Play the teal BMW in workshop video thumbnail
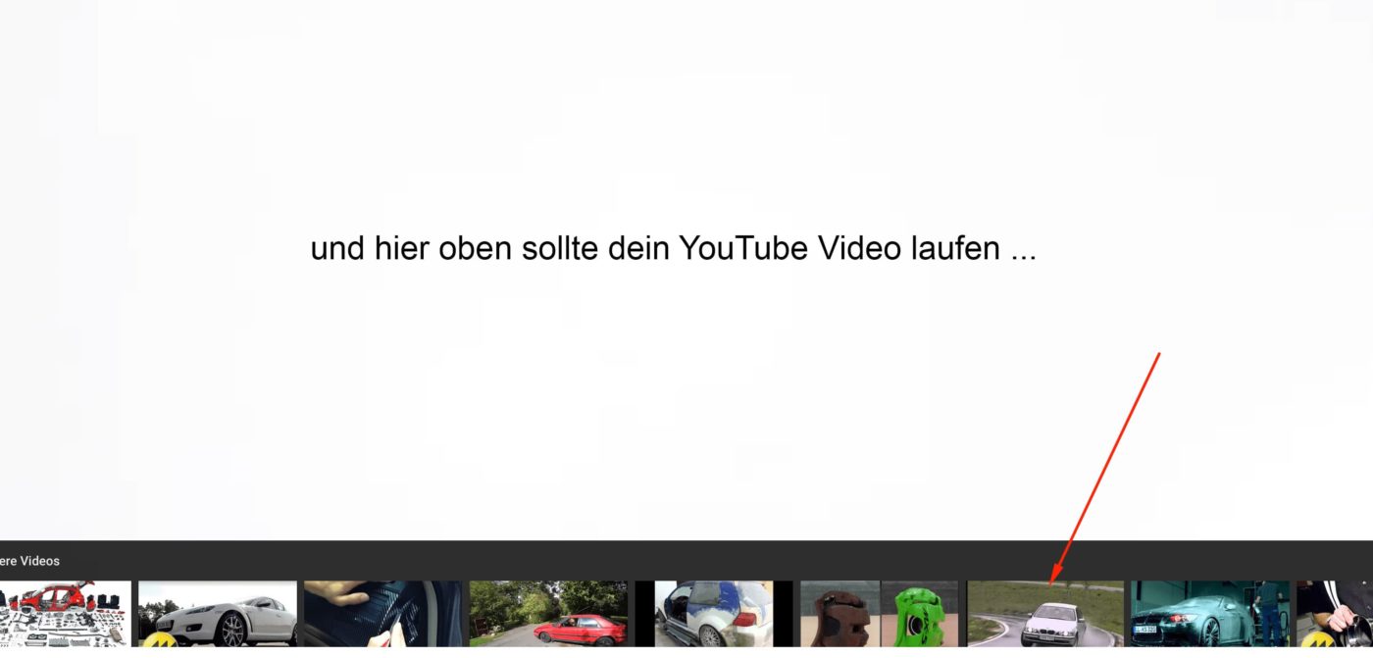1373x658 pixels. click(1210, 614)
